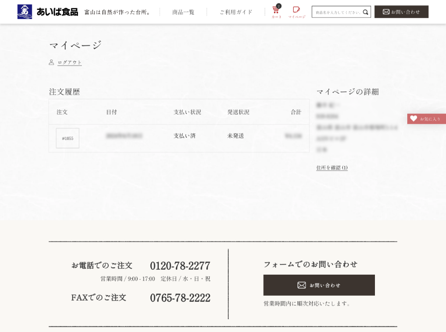Click the envelope icon in footer お問い合わせ button
This screenshot has height=332, width=446.
pos(301,285)
